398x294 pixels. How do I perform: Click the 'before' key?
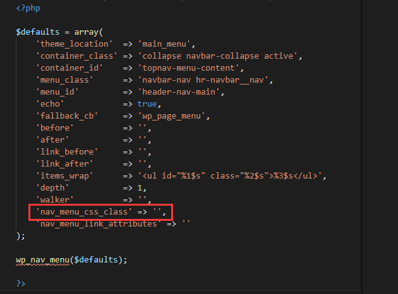tap(54, 127)
